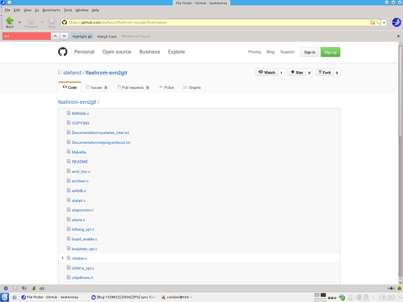
Task: Click the green Back arrow icon
Action: coord(10,20)
